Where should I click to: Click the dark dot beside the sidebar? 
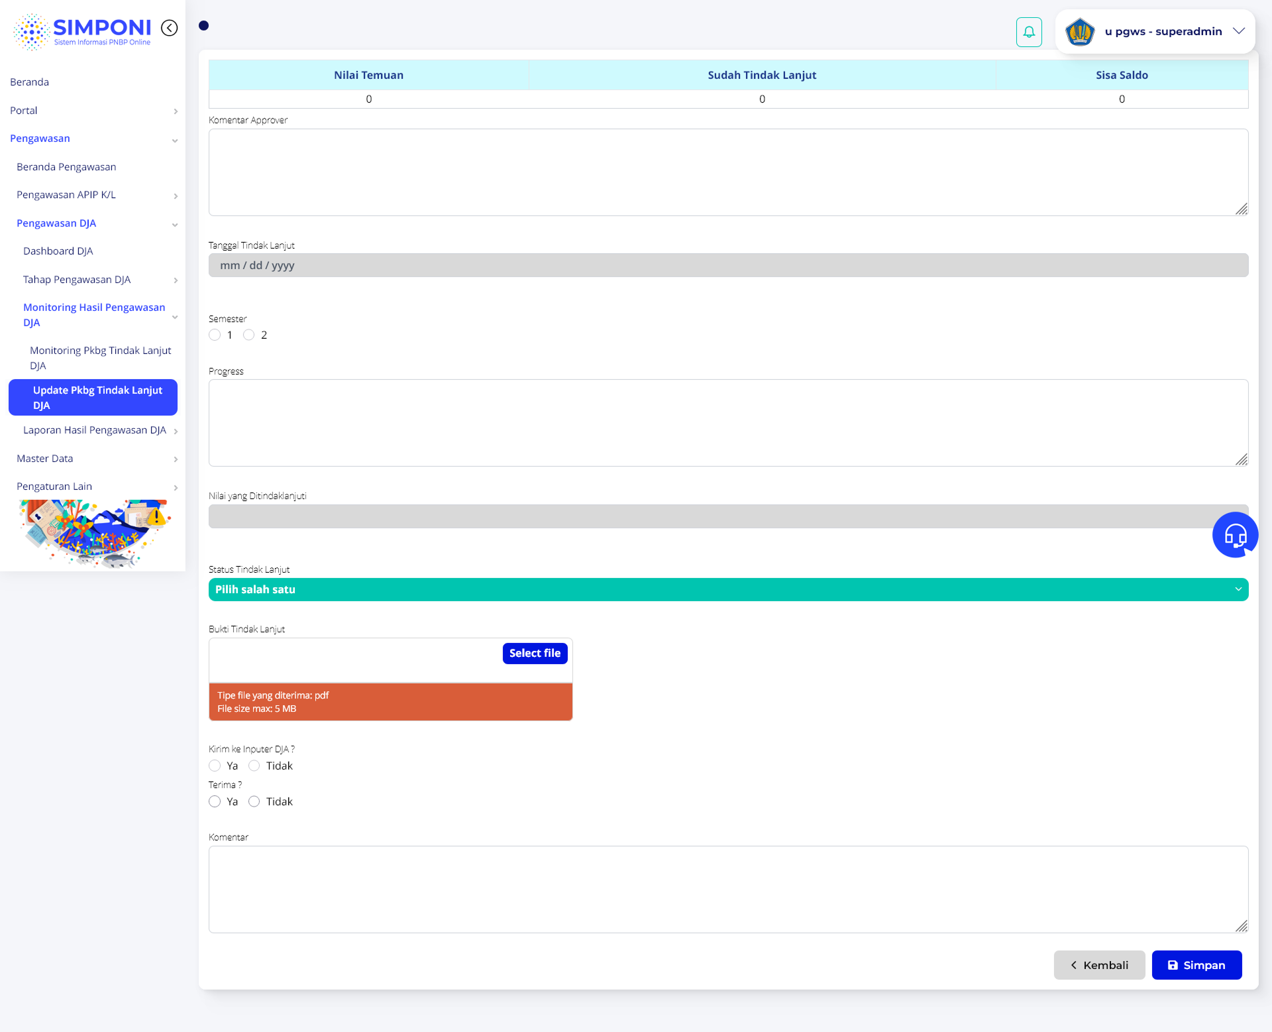(203, 25)
